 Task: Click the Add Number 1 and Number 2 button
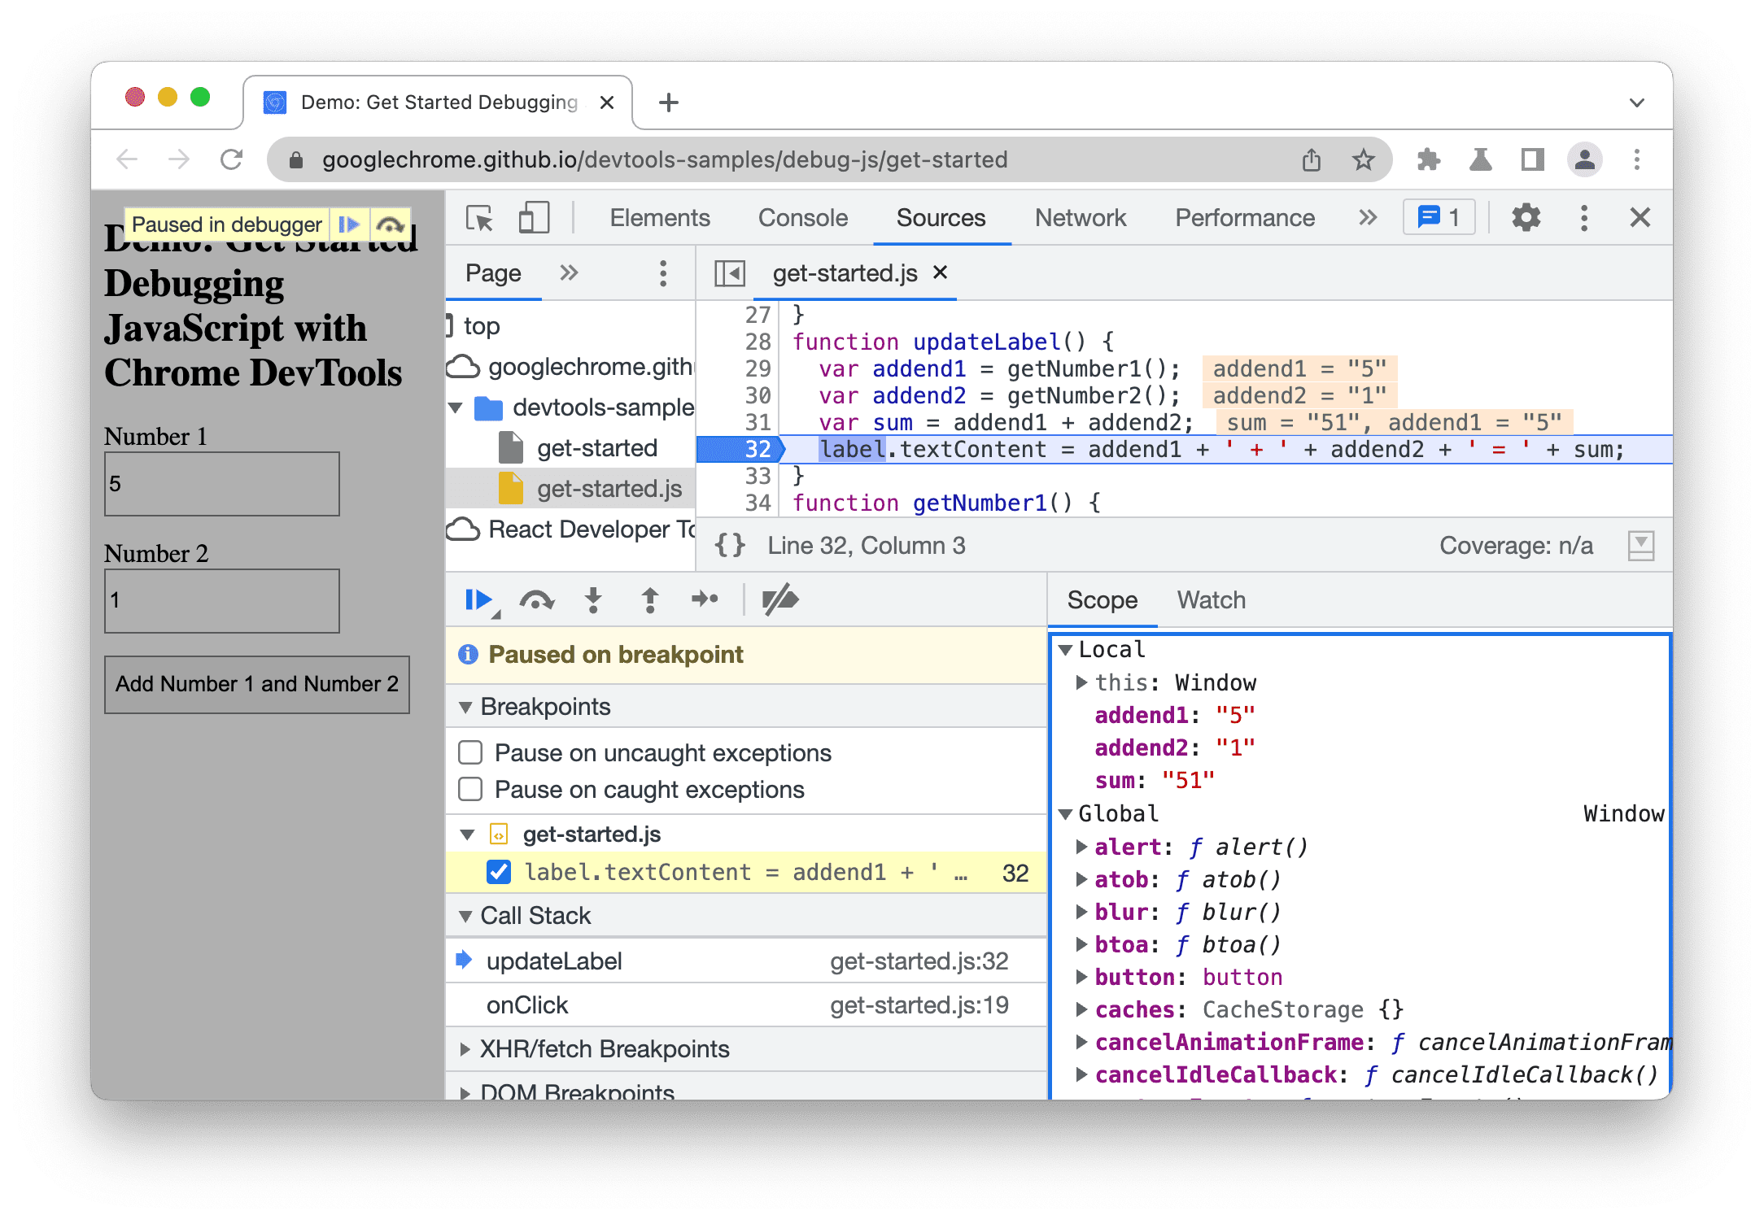(x=257, y=684)
